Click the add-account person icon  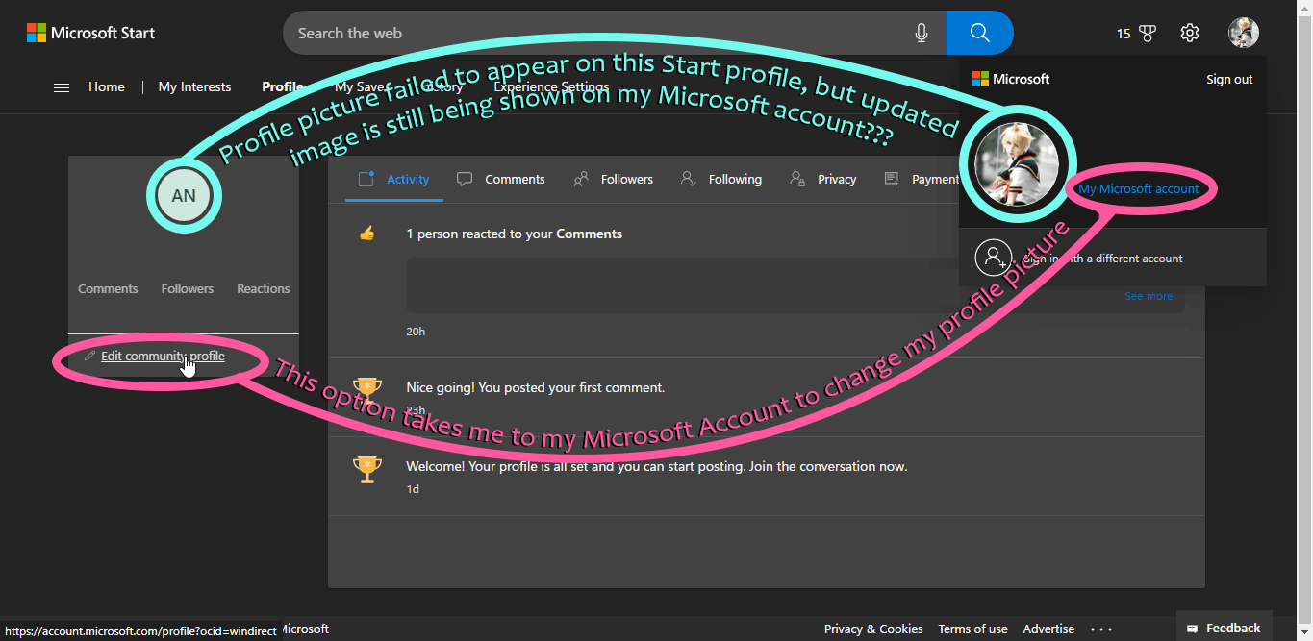pos(994,257)
